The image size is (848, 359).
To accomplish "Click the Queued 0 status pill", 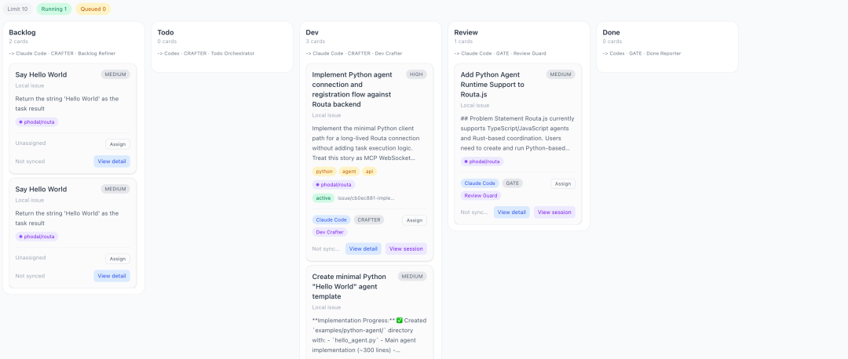I will pyautogui.click(x=93, y=9).
